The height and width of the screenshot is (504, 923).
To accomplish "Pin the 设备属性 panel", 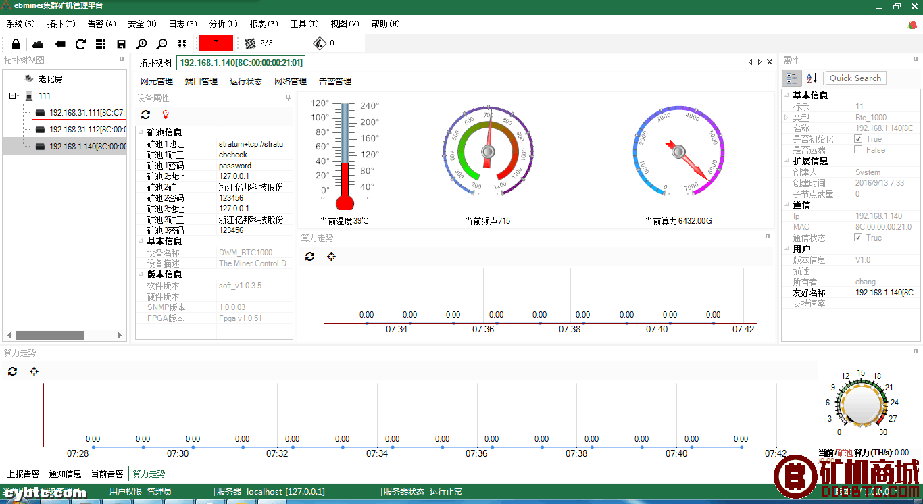I will click(289, 98).
